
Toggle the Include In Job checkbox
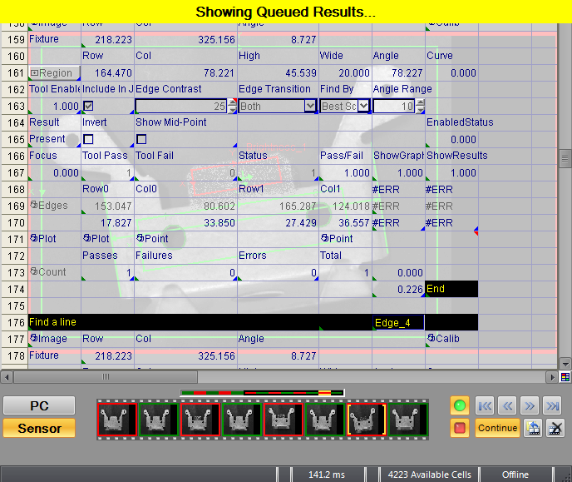coord(88,106)
